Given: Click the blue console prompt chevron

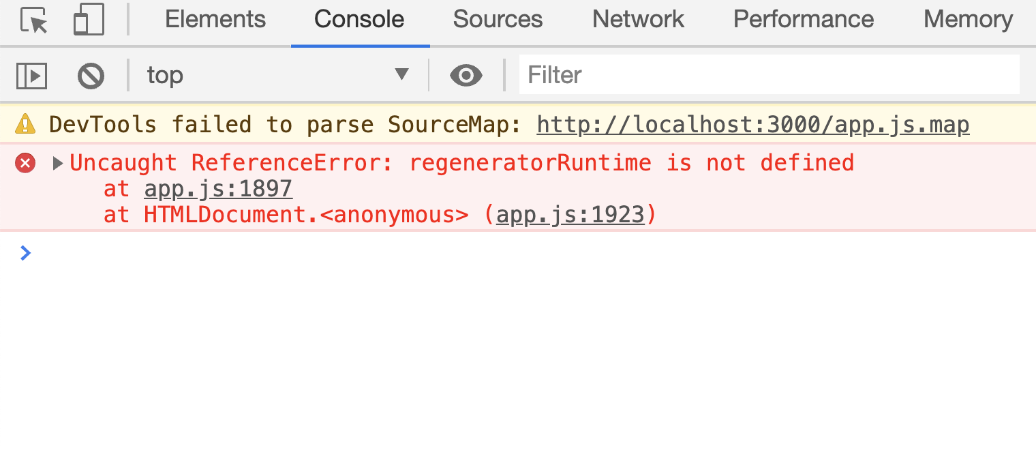Looking at the screenshot, I should click(x=26, y=254).
